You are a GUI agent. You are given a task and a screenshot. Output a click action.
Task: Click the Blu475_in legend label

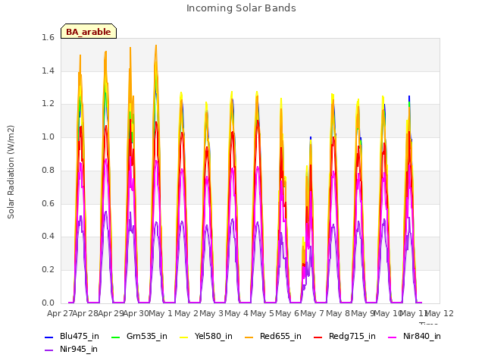80,336
